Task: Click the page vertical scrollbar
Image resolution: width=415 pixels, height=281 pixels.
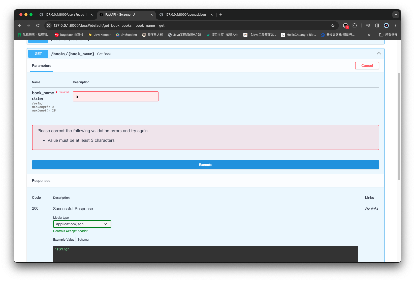Action: [x=399, y=126]
